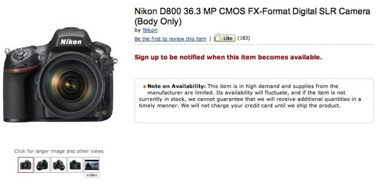Open the Nikon brand link
The image size is (376, 181).
(150, 30)
